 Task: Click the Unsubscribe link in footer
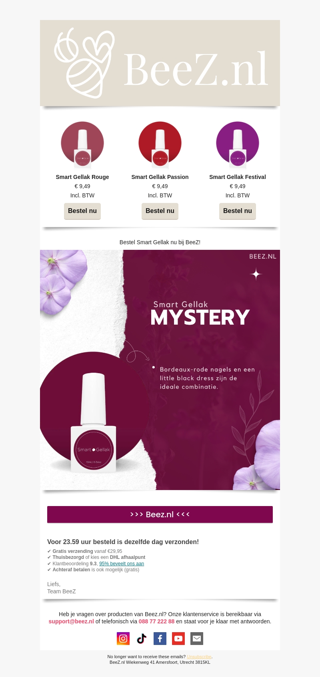click(x=199, y=657)
